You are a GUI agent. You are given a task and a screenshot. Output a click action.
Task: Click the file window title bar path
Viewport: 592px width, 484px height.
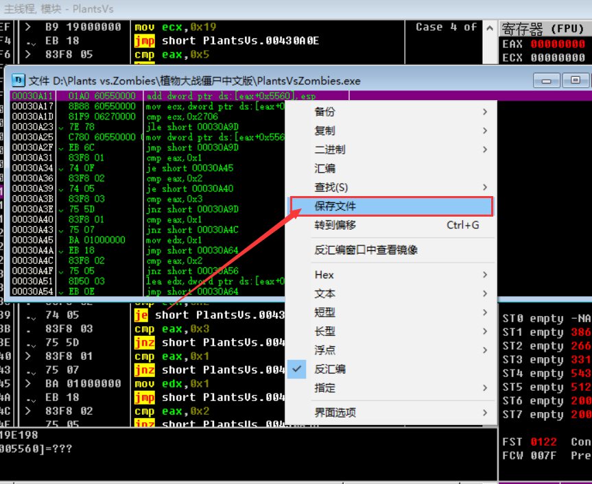(194, 81)
